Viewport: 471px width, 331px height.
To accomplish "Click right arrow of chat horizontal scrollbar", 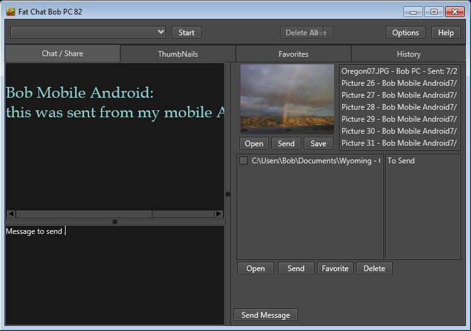I will pos(218,214).
